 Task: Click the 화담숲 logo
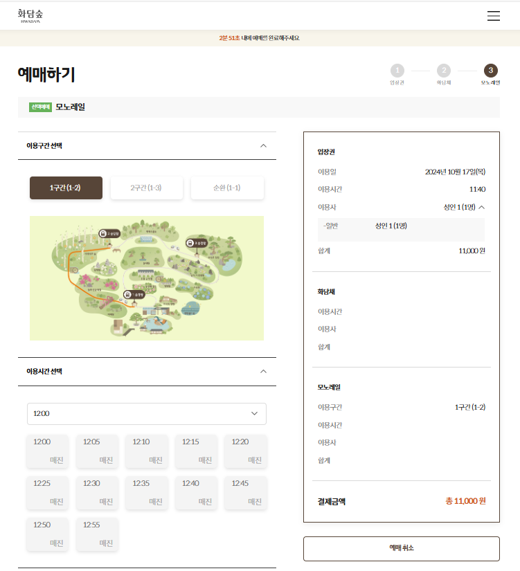[30, 16]
